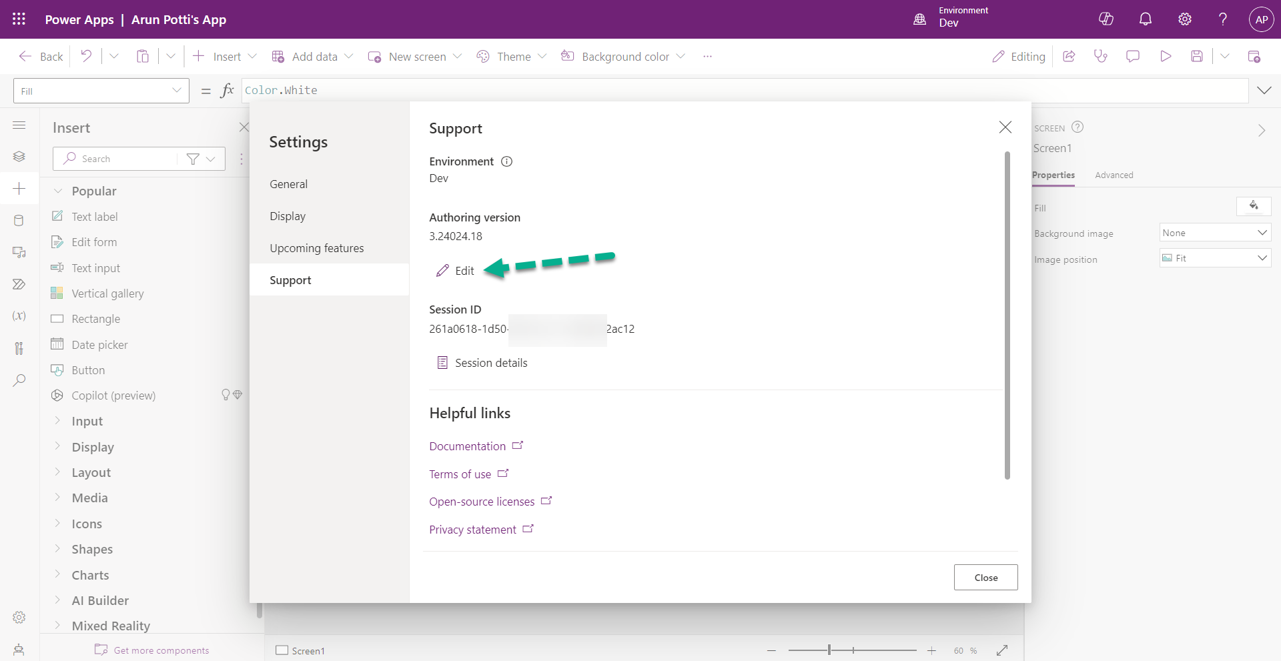The width and height of the screenshot is (1281, 661).
Task: Open the Power Automate panel
Action: (x=19, y=283)
